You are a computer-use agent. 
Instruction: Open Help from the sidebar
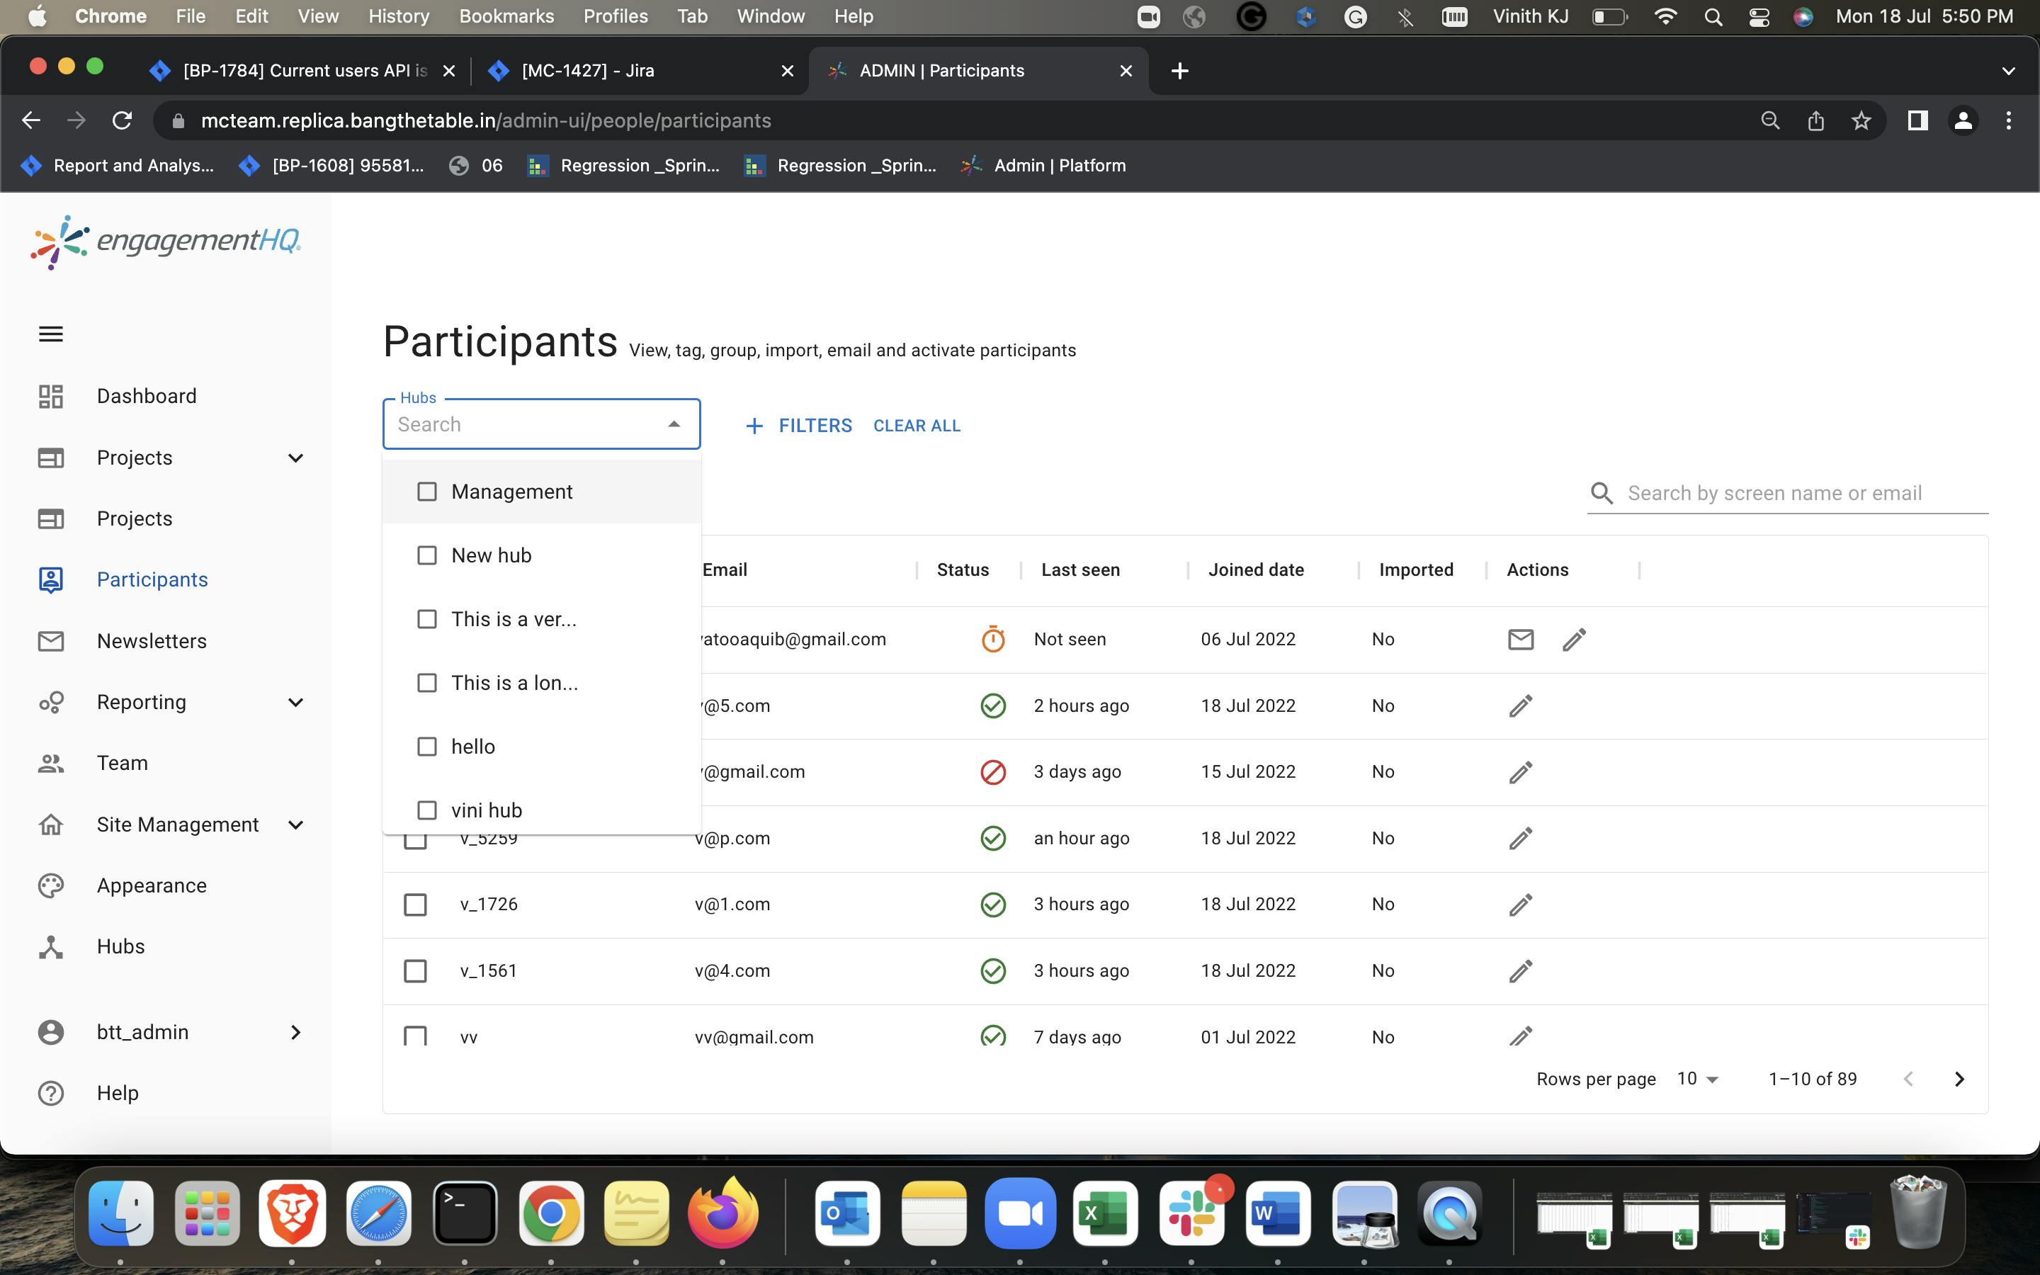[x=117, y=1093]
